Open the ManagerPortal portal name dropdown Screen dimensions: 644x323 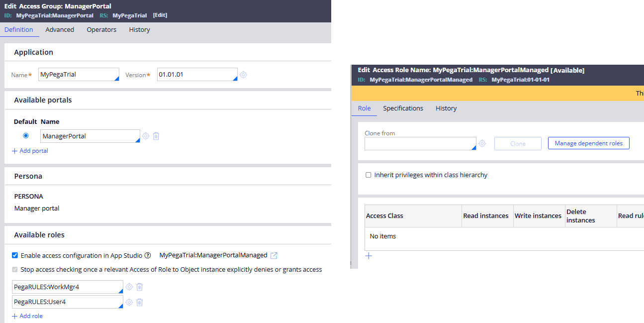90,136
